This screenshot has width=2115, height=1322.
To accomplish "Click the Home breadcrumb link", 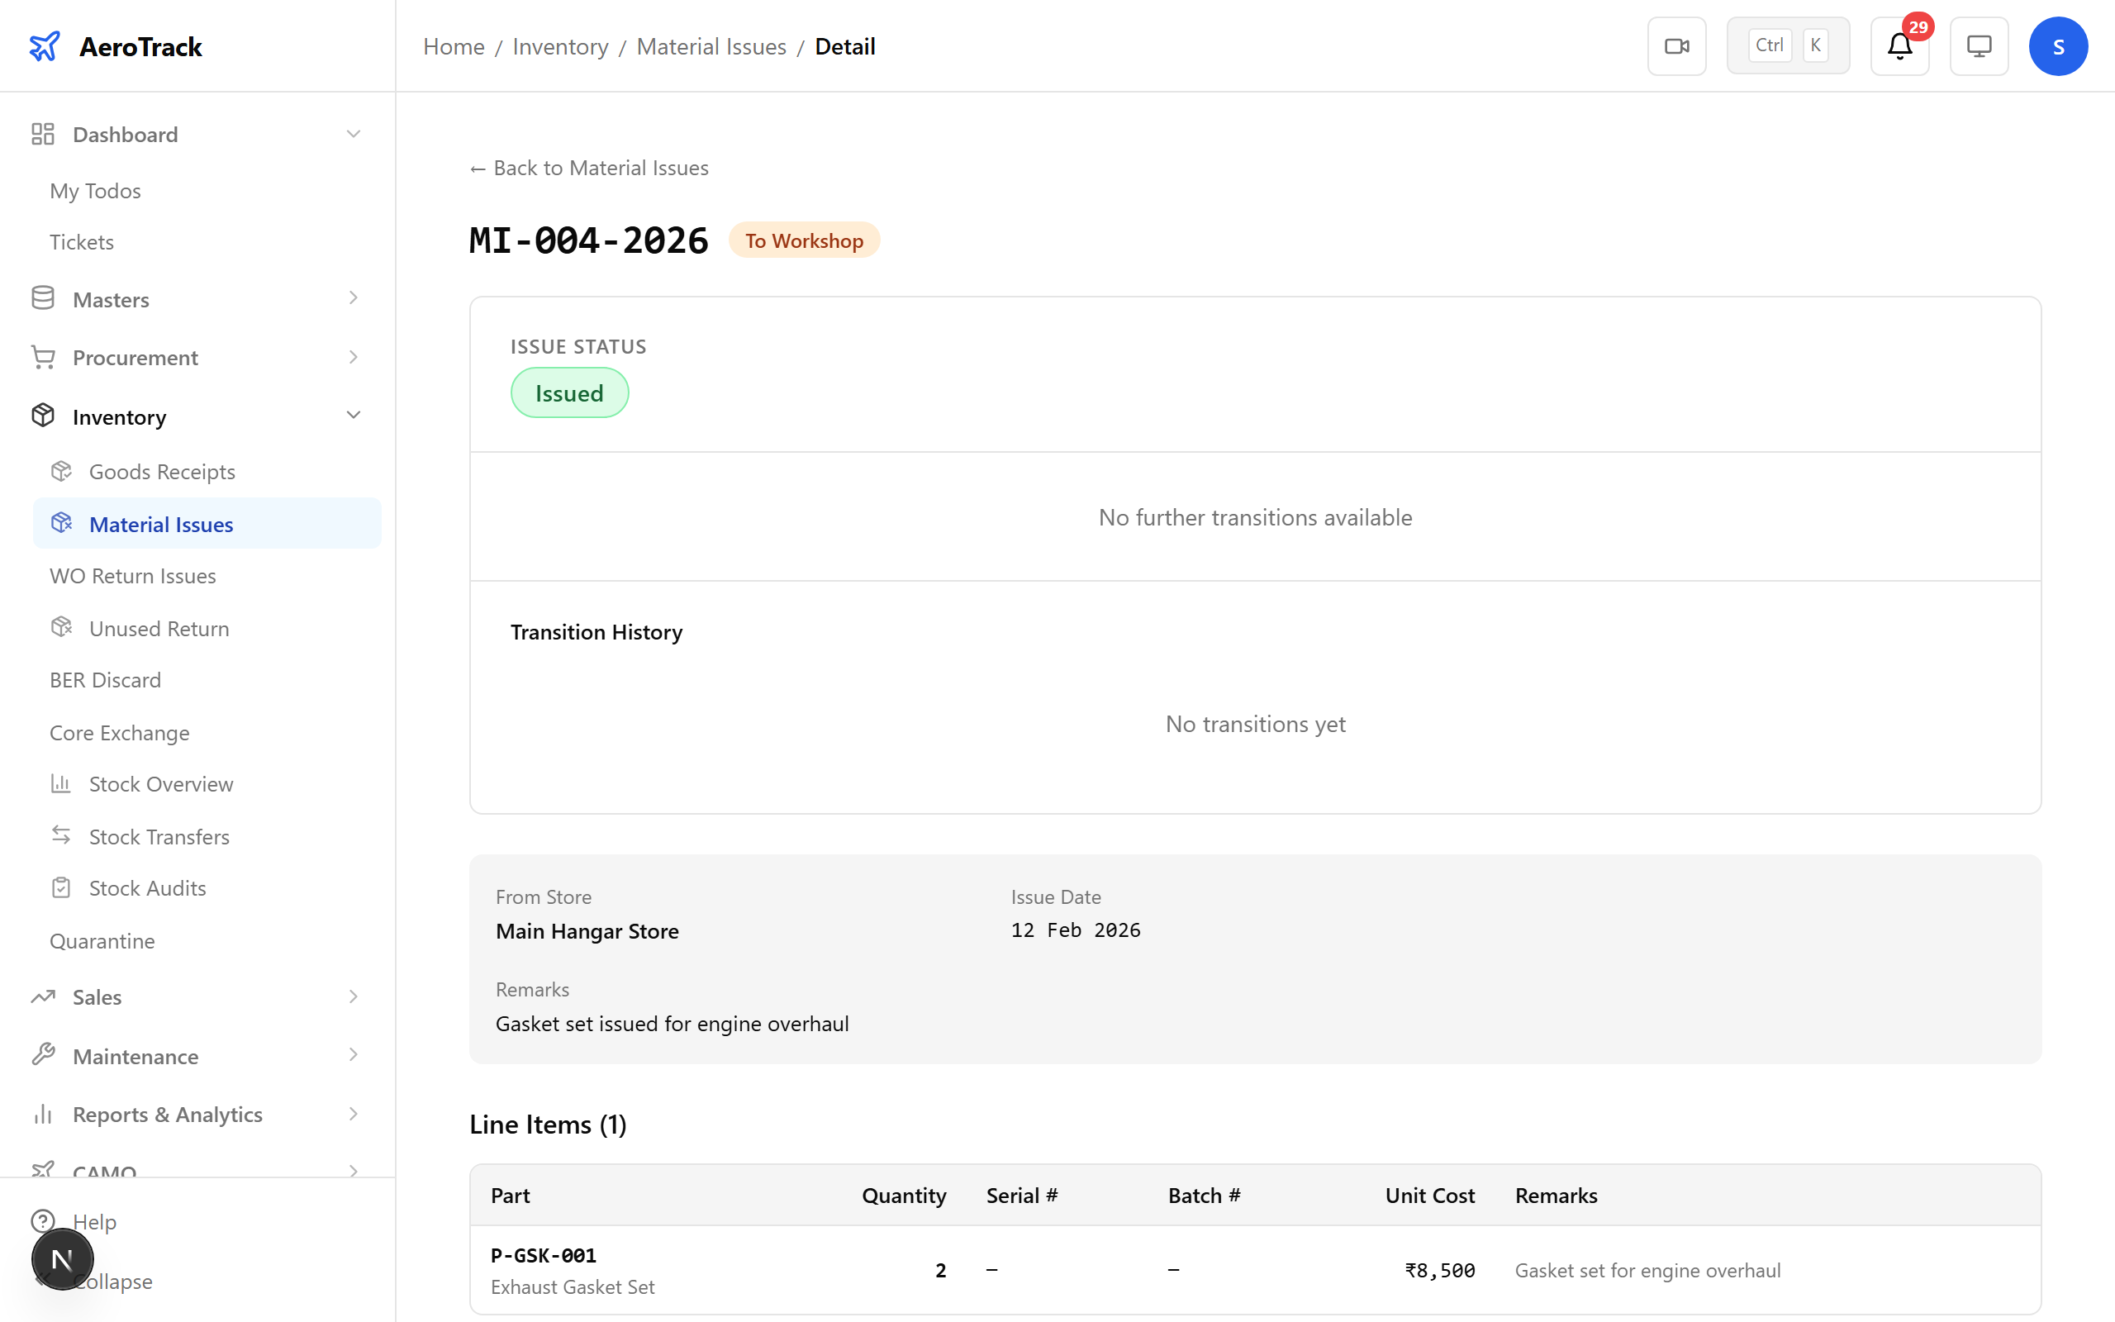I will pyautogui.click(x=454, y=45).
